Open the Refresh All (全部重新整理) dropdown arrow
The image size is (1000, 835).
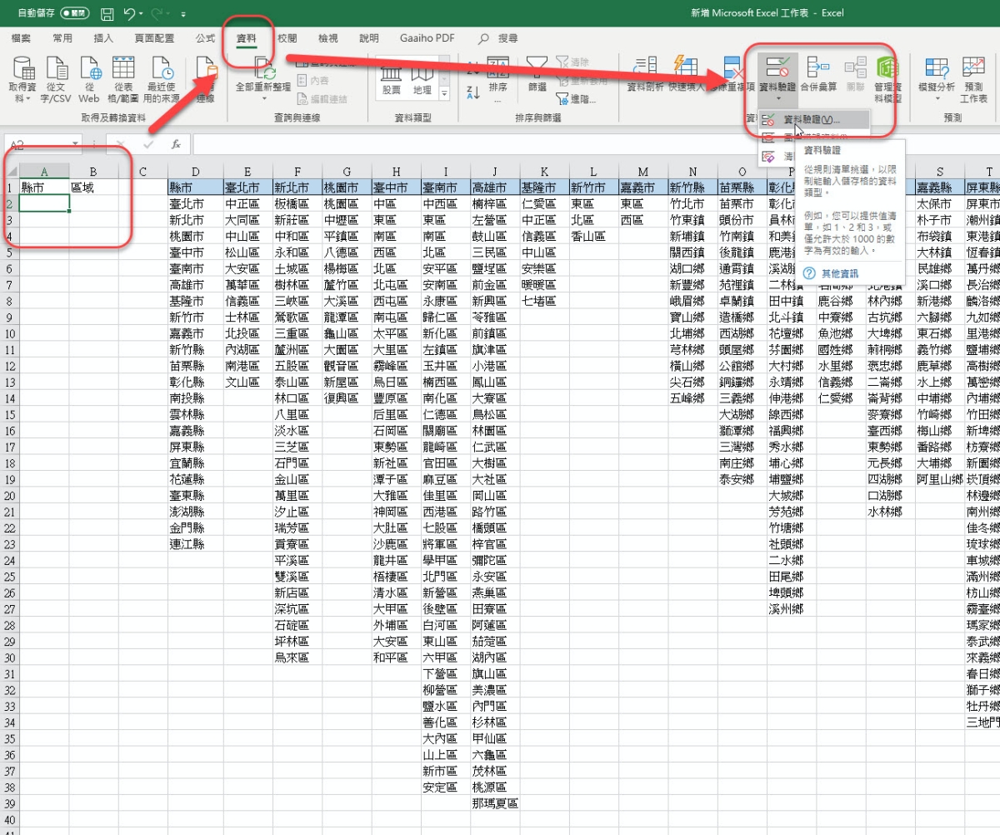click(x=263, y=98)
